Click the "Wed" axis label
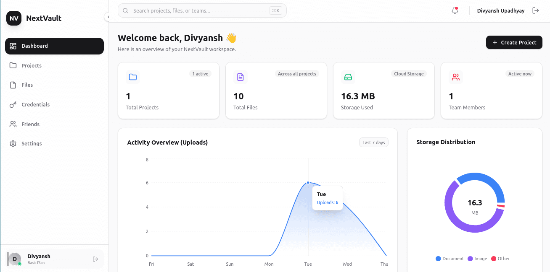Screen dimensions: 550x272 [347, 264]
